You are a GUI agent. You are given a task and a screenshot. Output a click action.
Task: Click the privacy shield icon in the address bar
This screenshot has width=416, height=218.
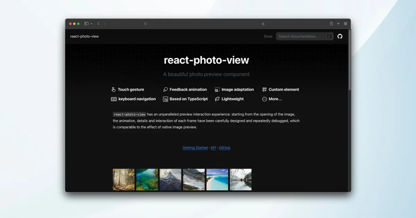pos(146,24)
